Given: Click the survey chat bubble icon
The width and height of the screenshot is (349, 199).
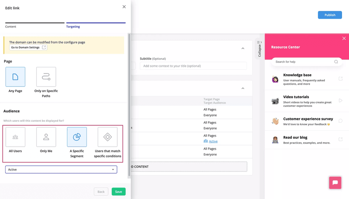Looking at the screenshot, I should point(340,120).
